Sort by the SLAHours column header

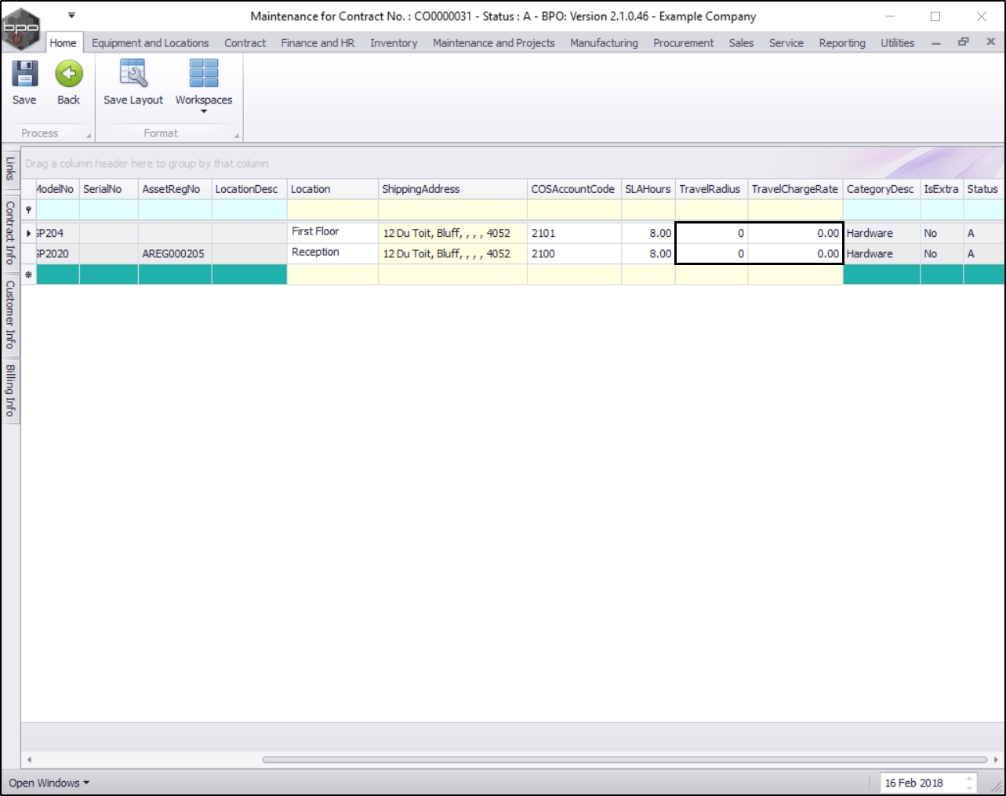tap(648, 189)
